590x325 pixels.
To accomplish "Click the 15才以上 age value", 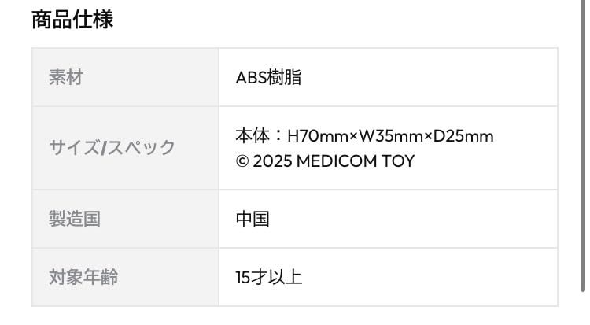I will point(269,277).
